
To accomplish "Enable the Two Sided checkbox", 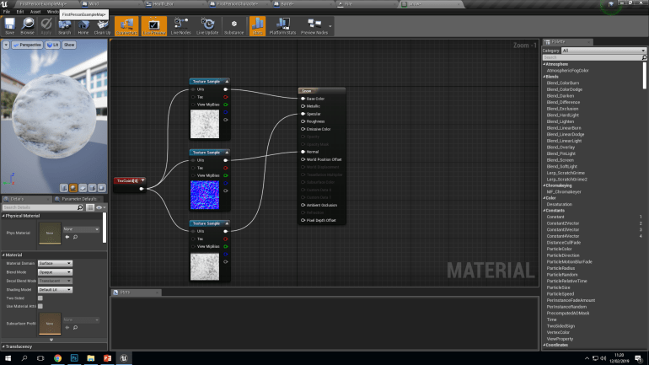I will point(40,298).
